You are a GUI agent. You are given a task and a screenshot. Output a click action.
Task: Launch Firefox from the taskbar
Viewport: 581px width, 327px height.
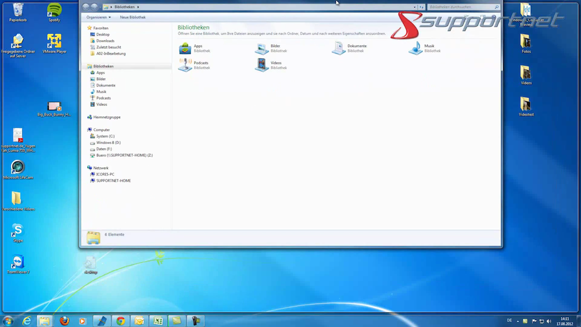pyautogui.click(x=64, y=321)
